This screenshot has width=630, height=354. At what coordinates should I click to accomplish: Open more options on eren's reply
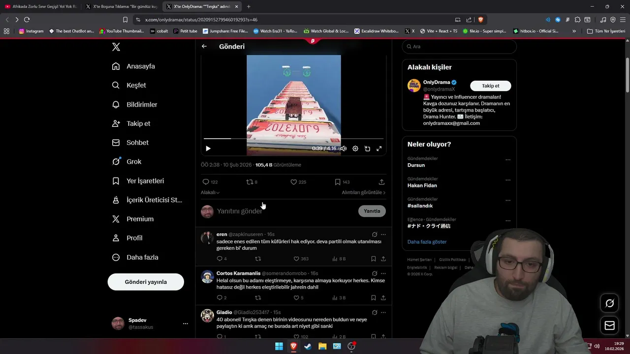coord(383,235)
